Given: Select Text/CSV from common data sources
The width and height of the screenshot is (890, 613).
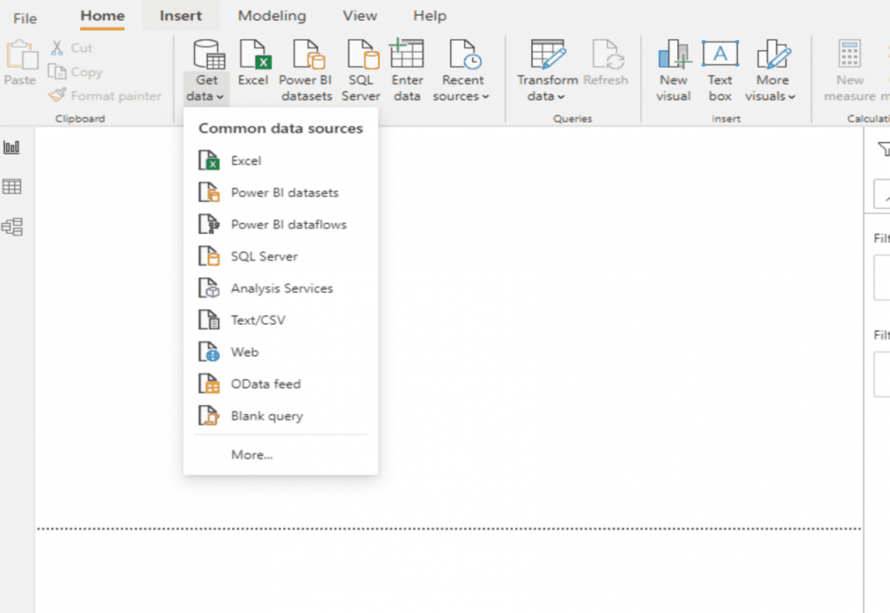Looking at the screenshot, I should pos(260,320).
